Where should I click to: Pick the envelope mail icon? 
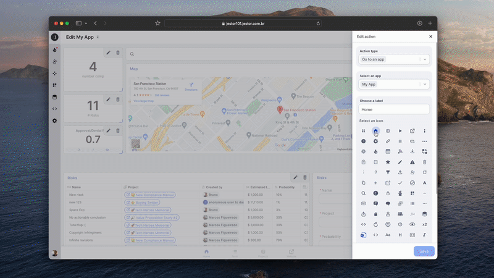364,203
